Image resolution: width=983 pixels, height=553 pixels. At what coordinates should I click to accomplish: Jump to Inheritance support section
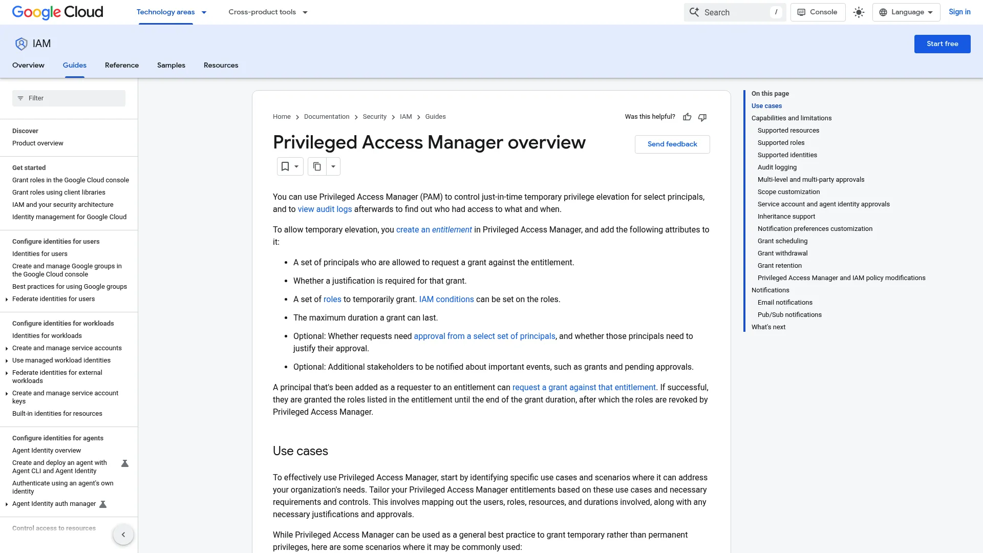[786, 217]
